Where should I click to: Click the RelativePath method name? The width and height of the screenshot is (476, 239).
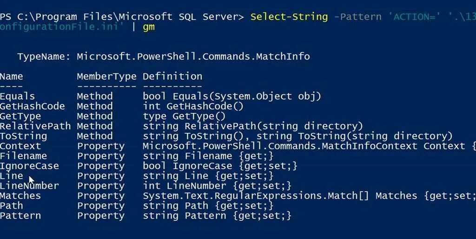pyautogui.click(x=35, y=126)
